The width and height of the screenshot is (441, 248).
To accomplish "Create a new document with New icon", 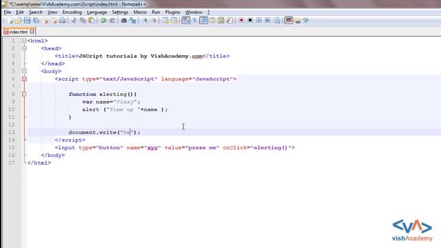I will (10, 21).
